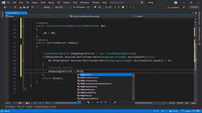
Task: Open the Build menu
Action: tap(43, 3)
